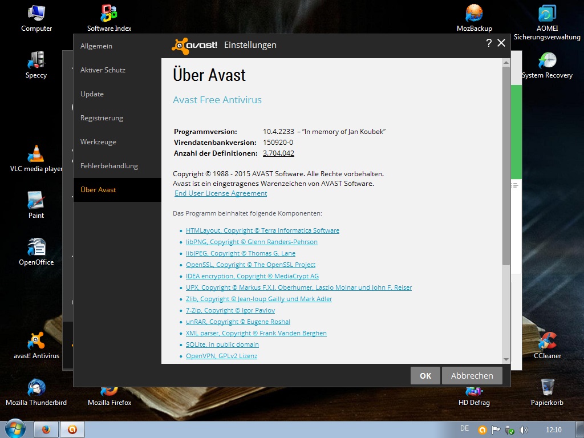Viewport: 584px width, 438px height.
Task: Click the definitions count 3.704.042 link
Action: click(278, 153)
